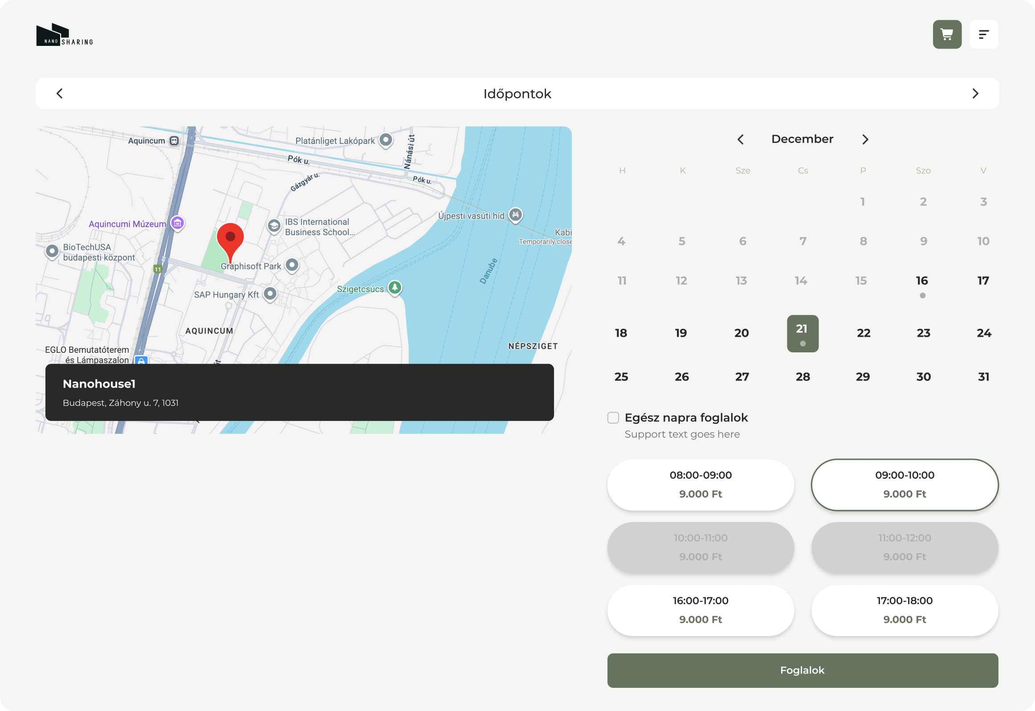This screenshot has width=1035, height=711.
Task: Click the Szo weekday header
Action: point(923,171)
